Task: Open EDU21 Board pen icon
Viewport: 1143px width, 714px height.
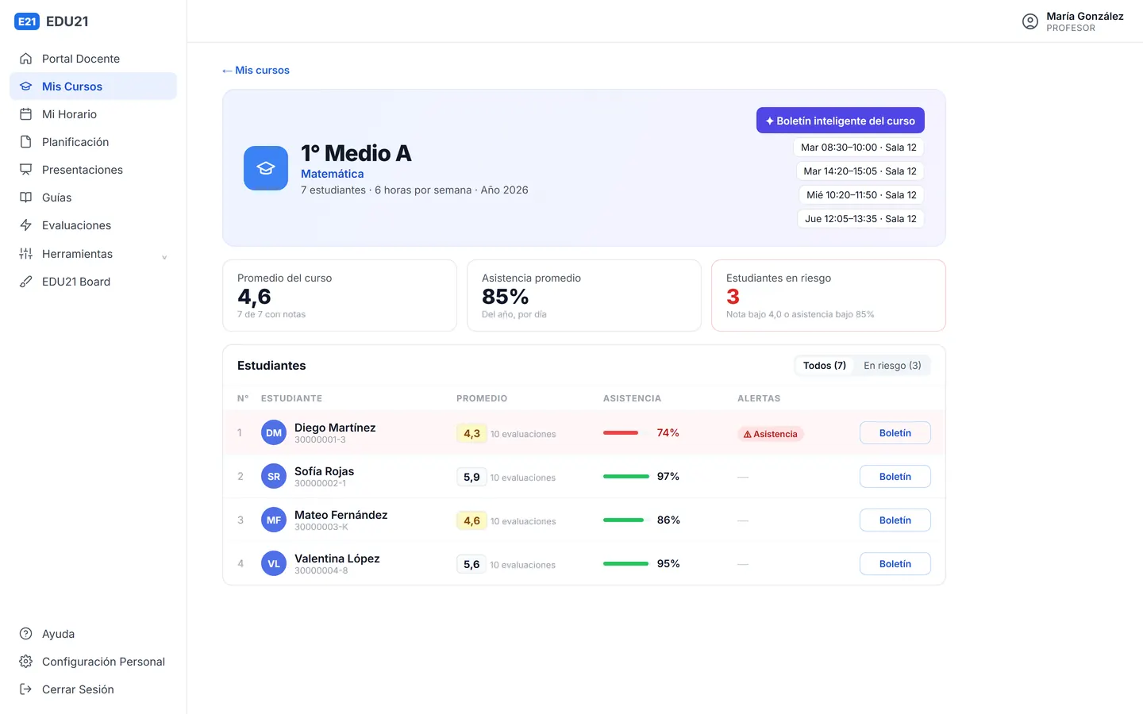Action: point(25,282)
